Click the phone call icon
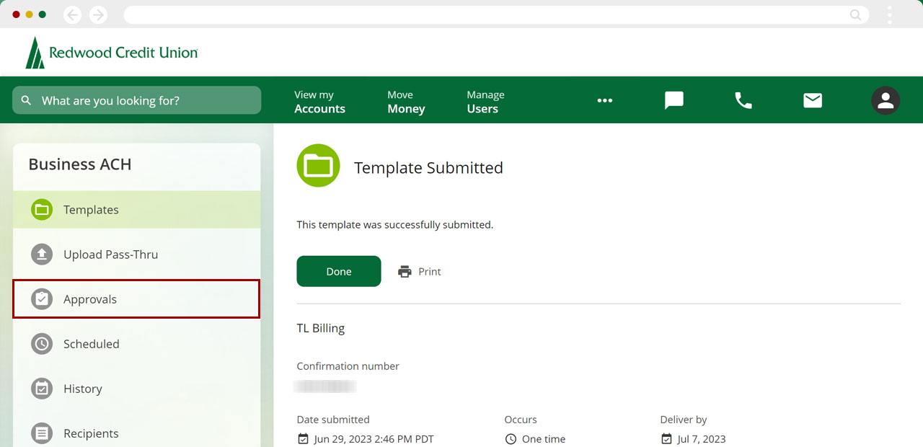Viewport: 923px width, 447px height. (x=743, y=101)
